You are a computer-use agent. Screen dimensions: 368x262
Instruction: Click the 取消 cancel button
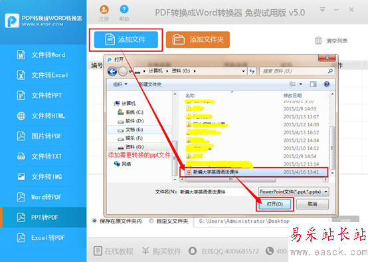point(312,204)
